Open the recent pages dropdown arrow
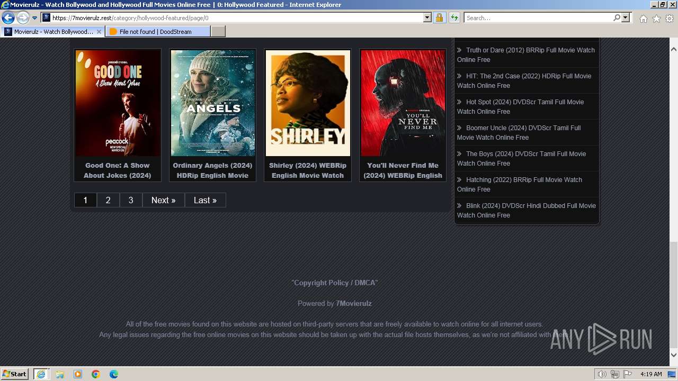Screen dimensions: 678x381 tap(35, 18)
